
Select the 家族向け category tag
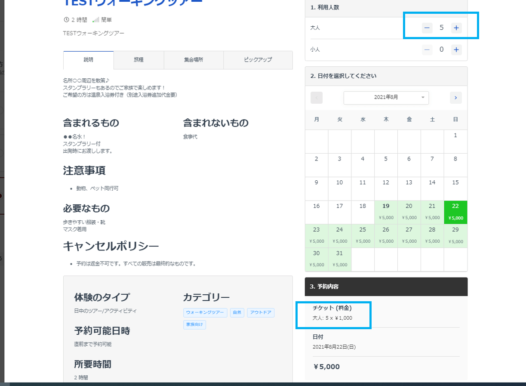pyautogui.click(x=194, y=324)
